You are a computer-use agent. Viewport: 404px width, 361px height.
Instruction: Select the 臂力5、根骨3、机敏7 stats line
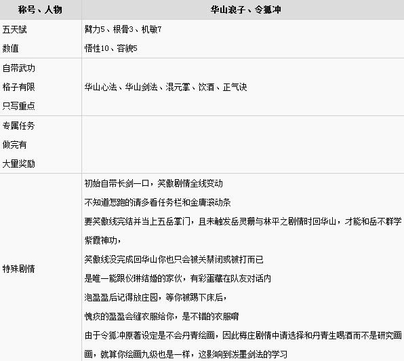click(123, 29)
